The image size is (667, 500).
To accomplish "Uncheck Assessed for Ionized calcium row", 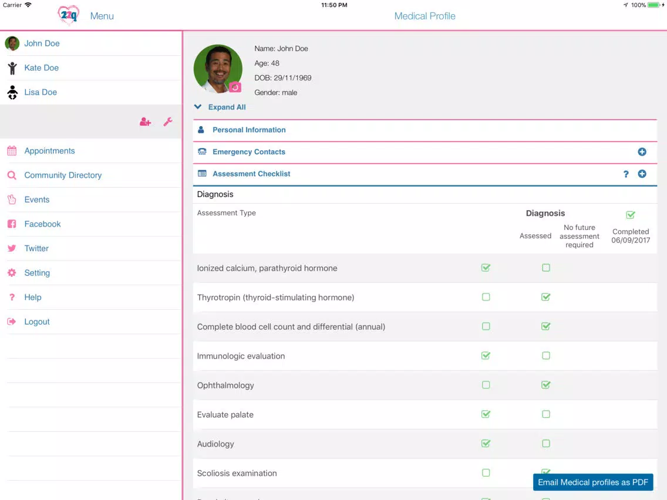I will pyautogui.click(x=486, y=268).
